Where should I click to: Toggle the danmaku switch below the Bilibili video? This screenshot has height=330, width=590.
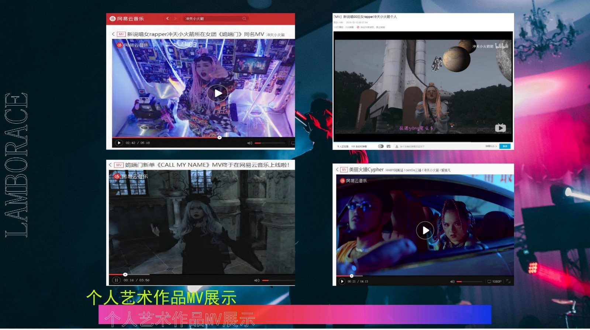(381, 147)
